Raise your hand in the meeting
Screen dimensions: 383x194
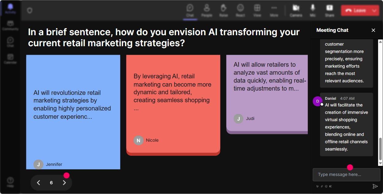(x=224, y=10)
